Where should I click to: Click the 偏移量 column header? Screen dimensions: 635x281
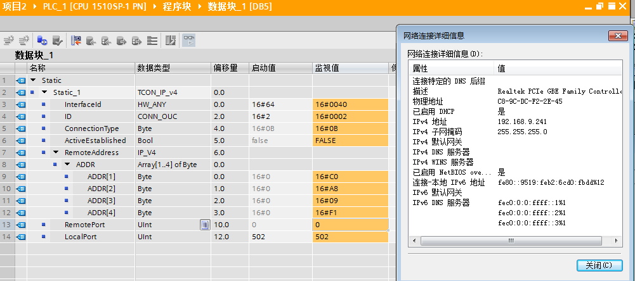tap(230, 68)
